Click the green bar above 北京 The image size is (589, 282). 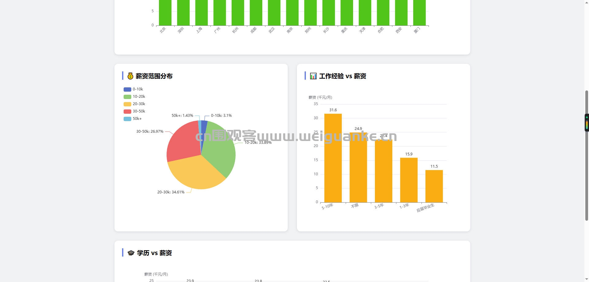click(165, 13)
